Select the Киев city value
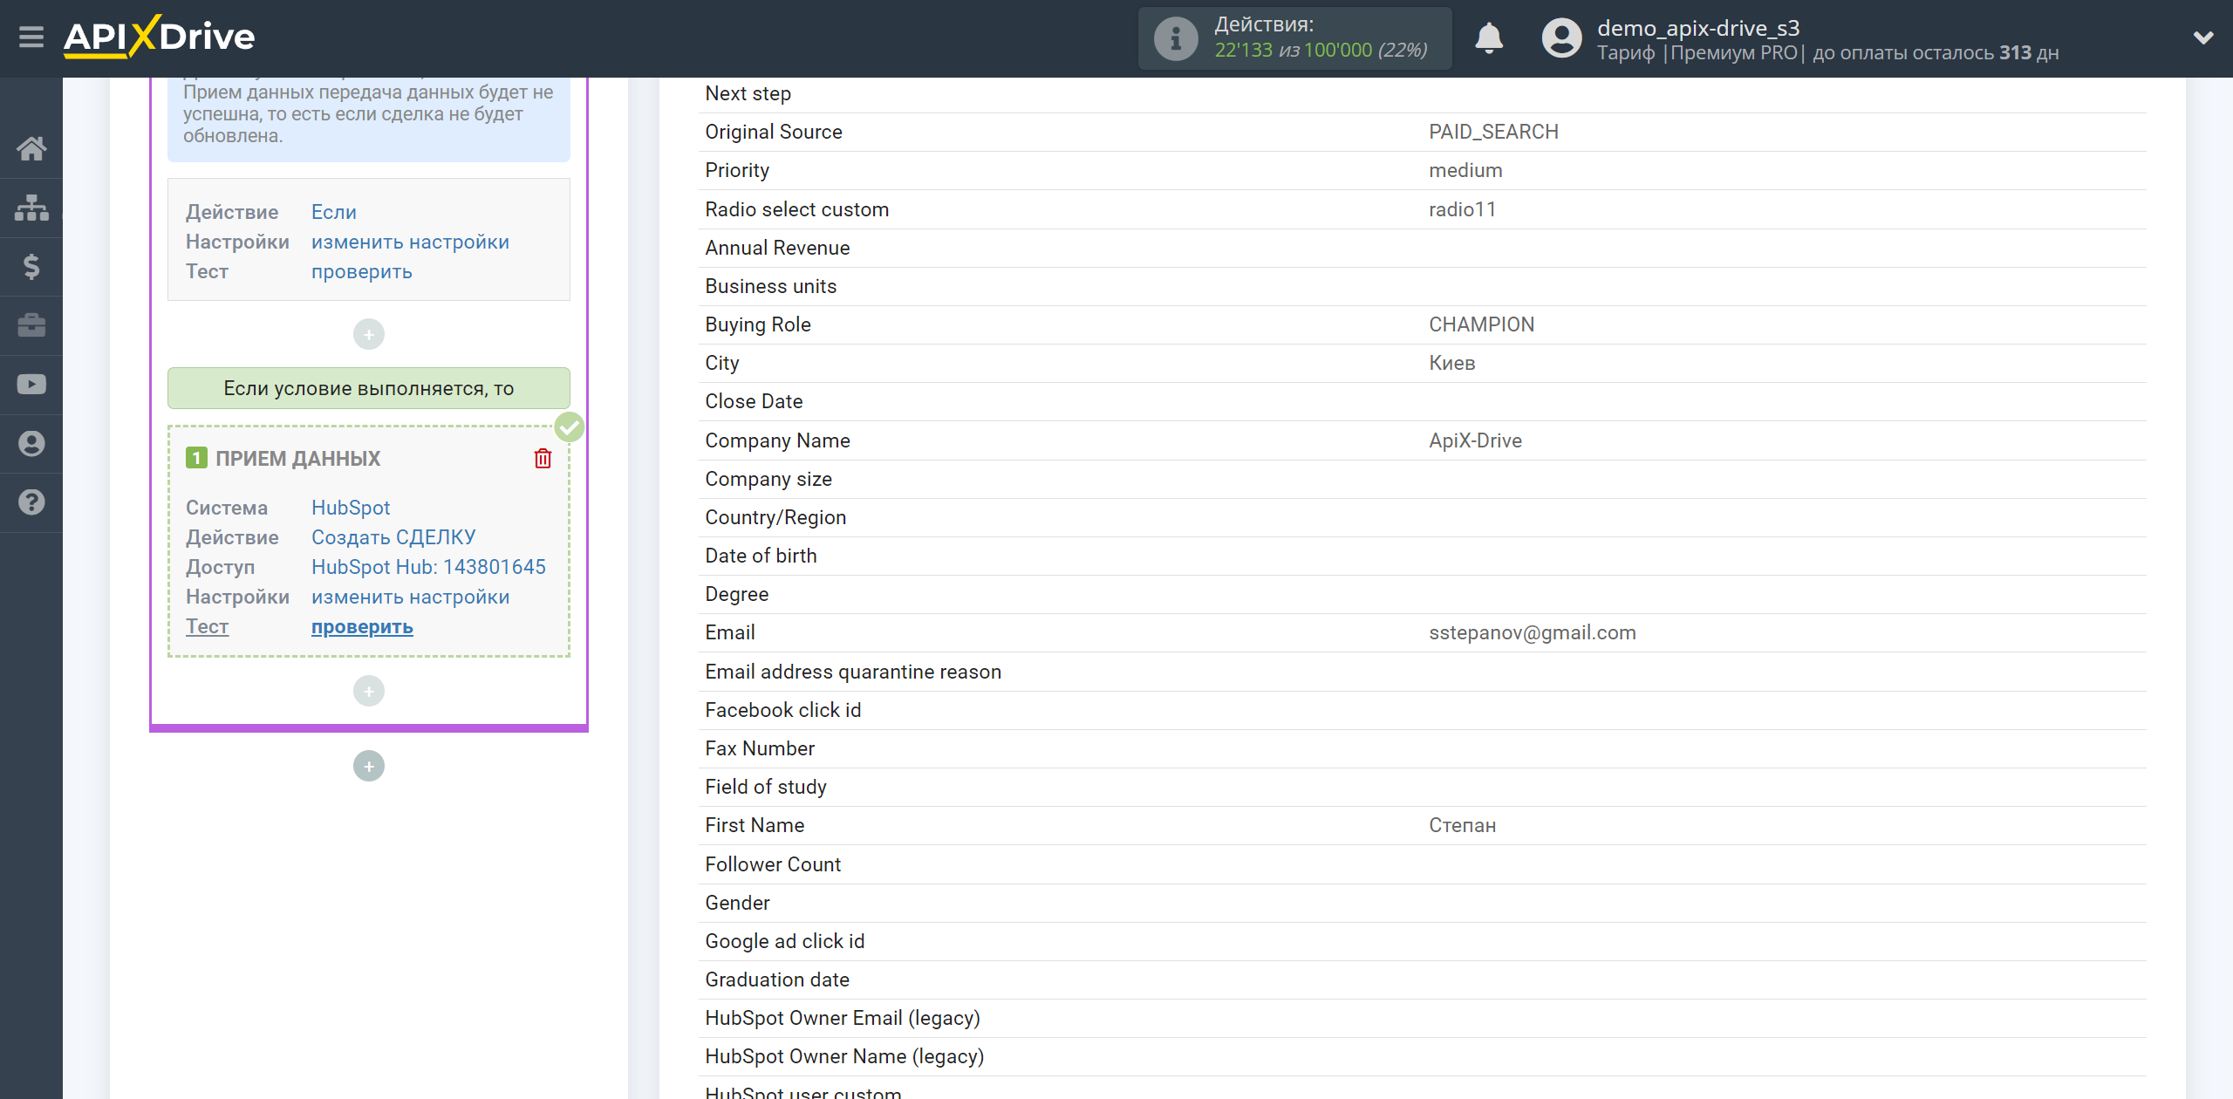 1451,363
